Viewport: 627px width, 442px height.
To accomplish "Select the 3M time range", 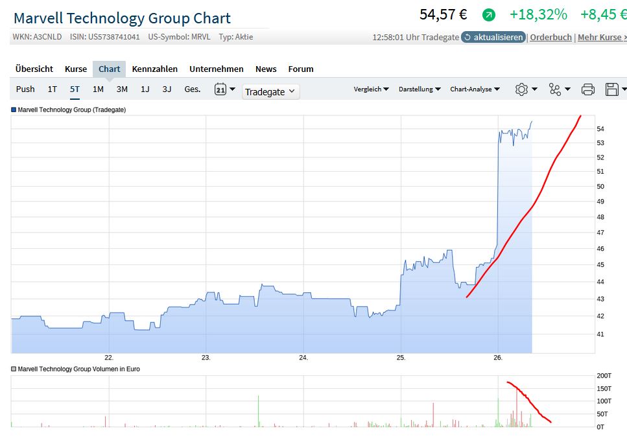I will click(122, 89).
